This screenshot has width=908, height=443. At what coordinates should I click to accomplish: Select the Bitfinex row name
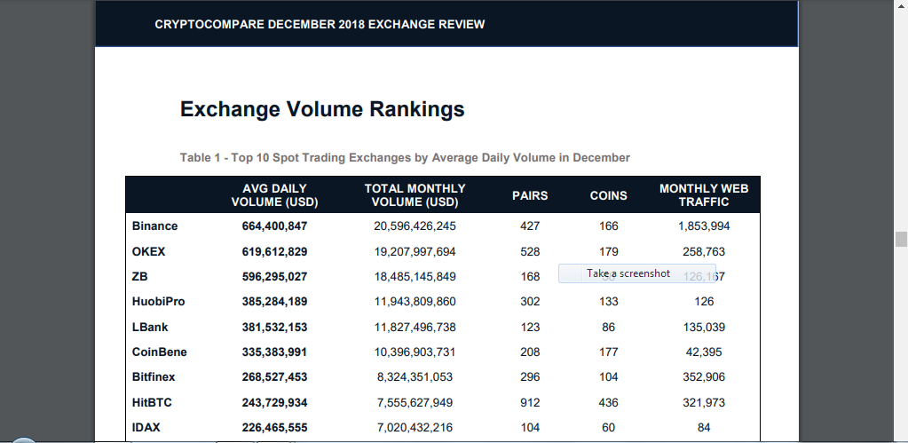coord(154,376)
